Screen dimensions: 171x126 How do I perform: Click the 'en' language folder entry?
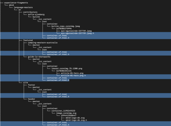20,10
